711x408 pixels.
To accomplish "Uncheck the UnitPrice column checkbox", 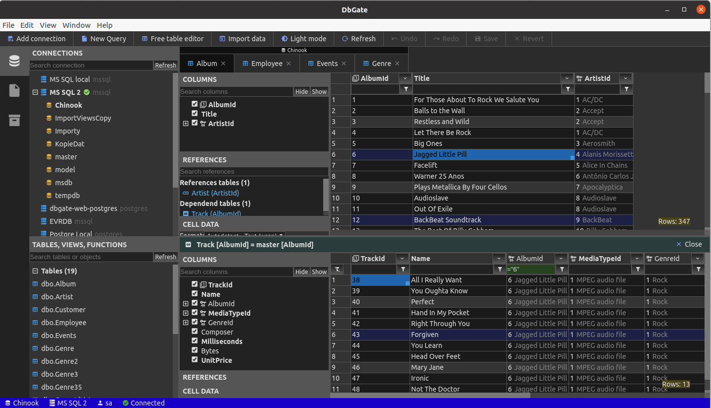I will [195, 360].
